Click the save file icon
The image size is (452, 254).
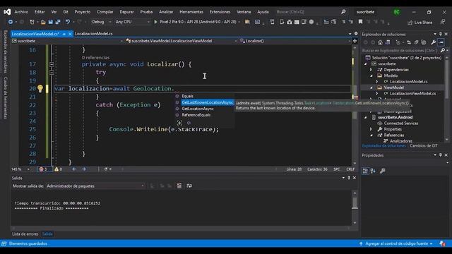[x=50, y=22]
